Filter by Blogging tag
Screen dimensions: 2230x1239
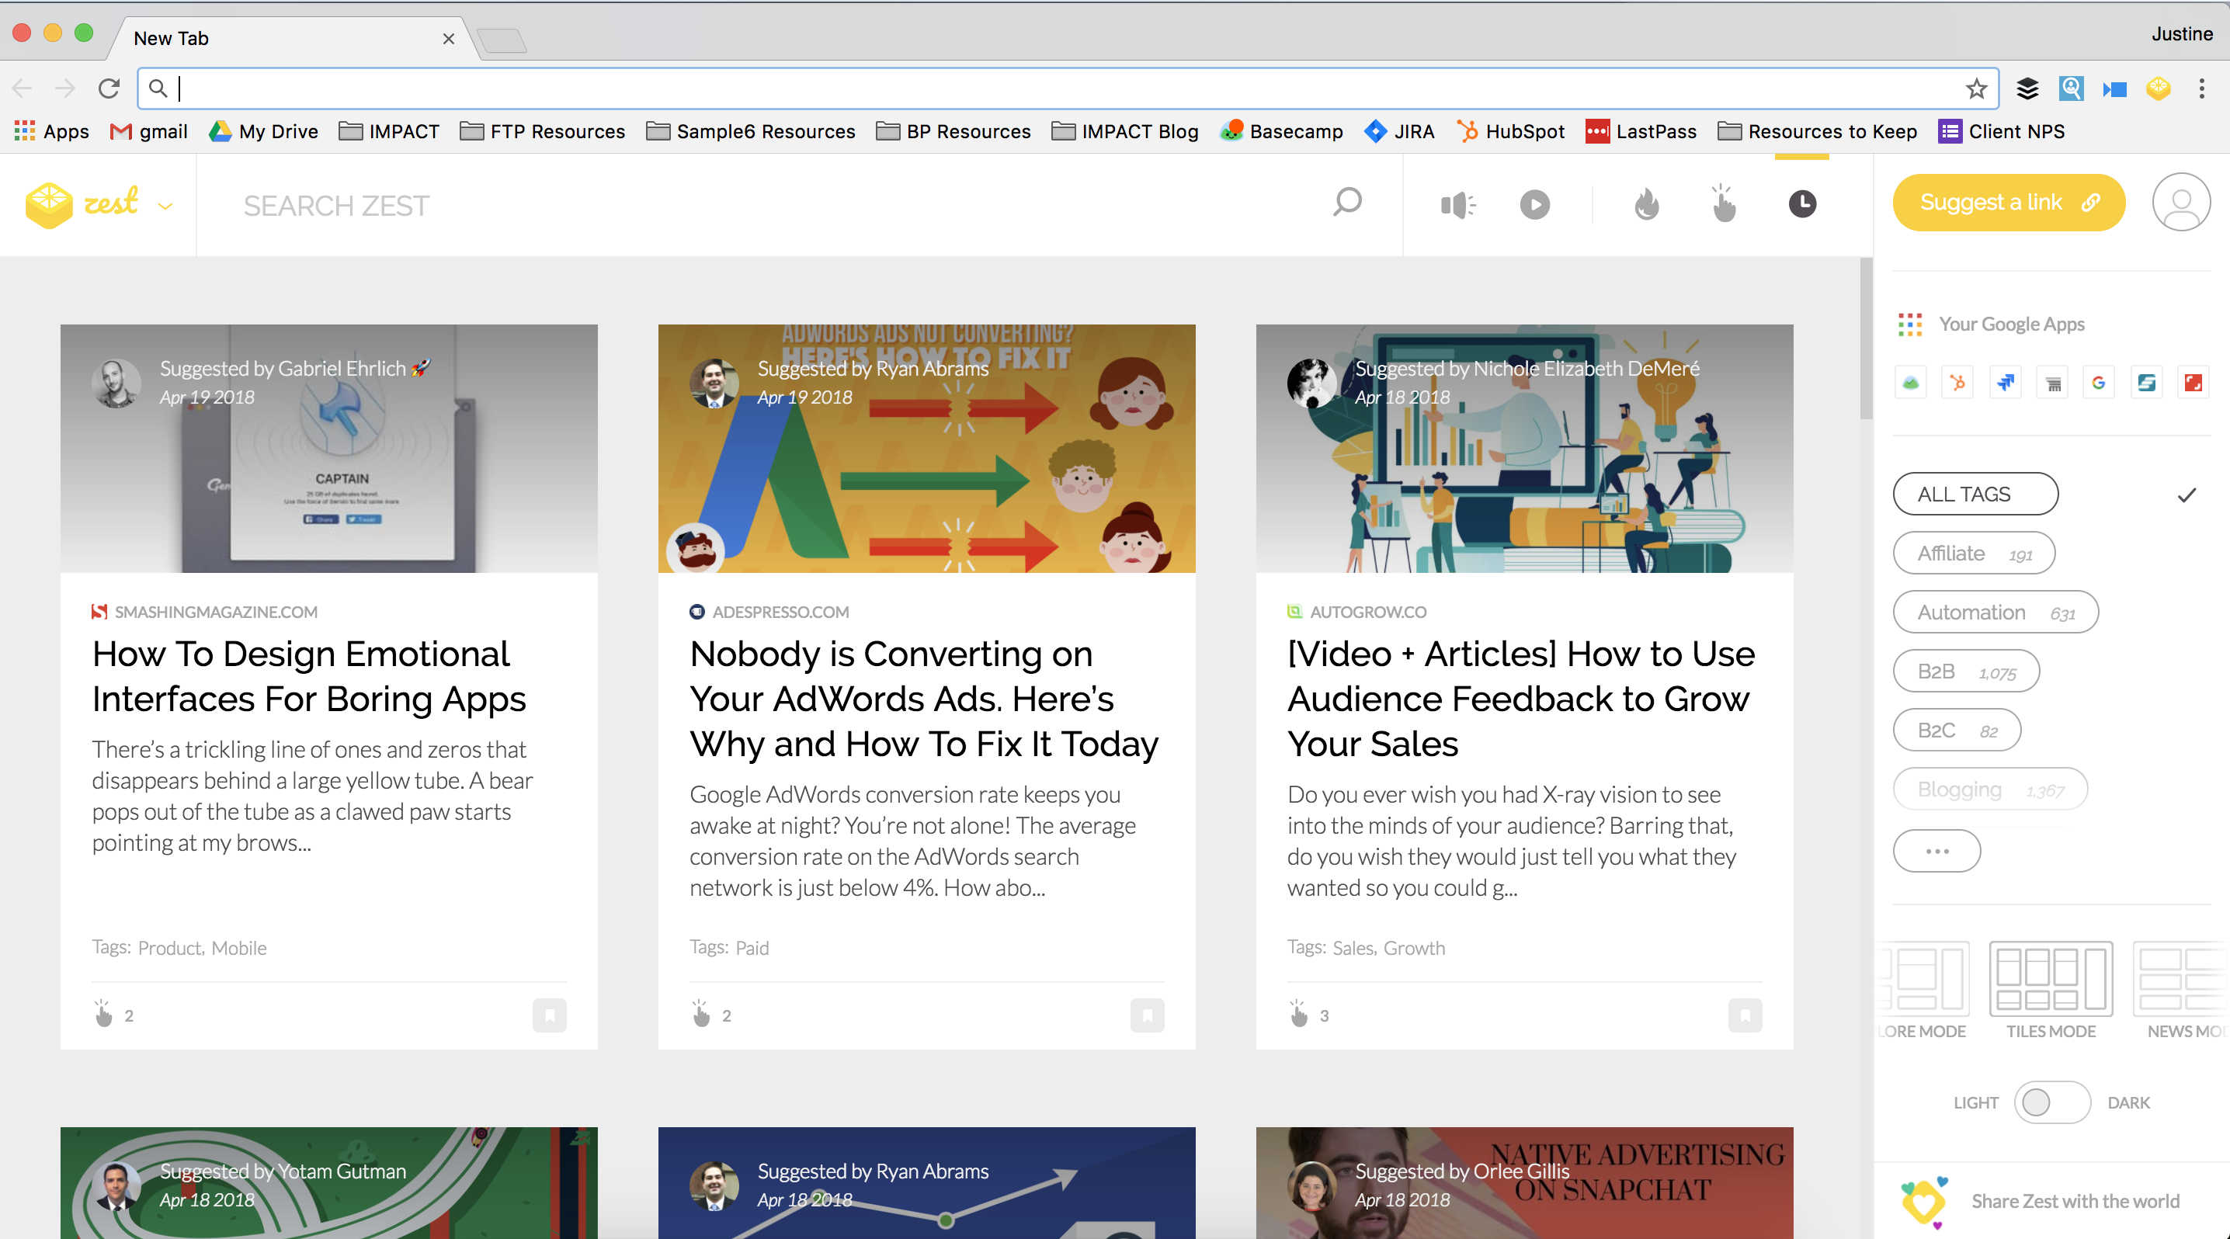(x=1990, y=788)
